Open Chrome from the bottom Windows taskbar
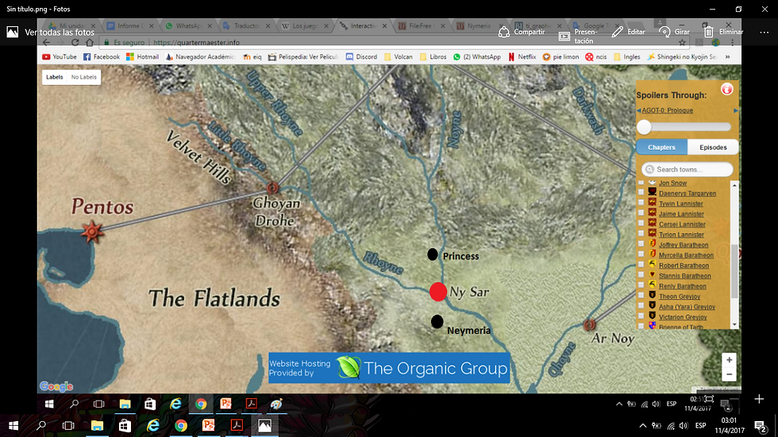This screenshot has height=437, width=778. [181, 426]
